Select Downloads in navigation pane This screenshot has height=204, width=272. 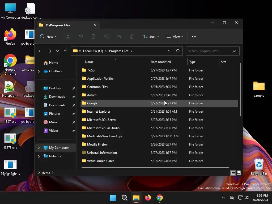coord(56,97)
